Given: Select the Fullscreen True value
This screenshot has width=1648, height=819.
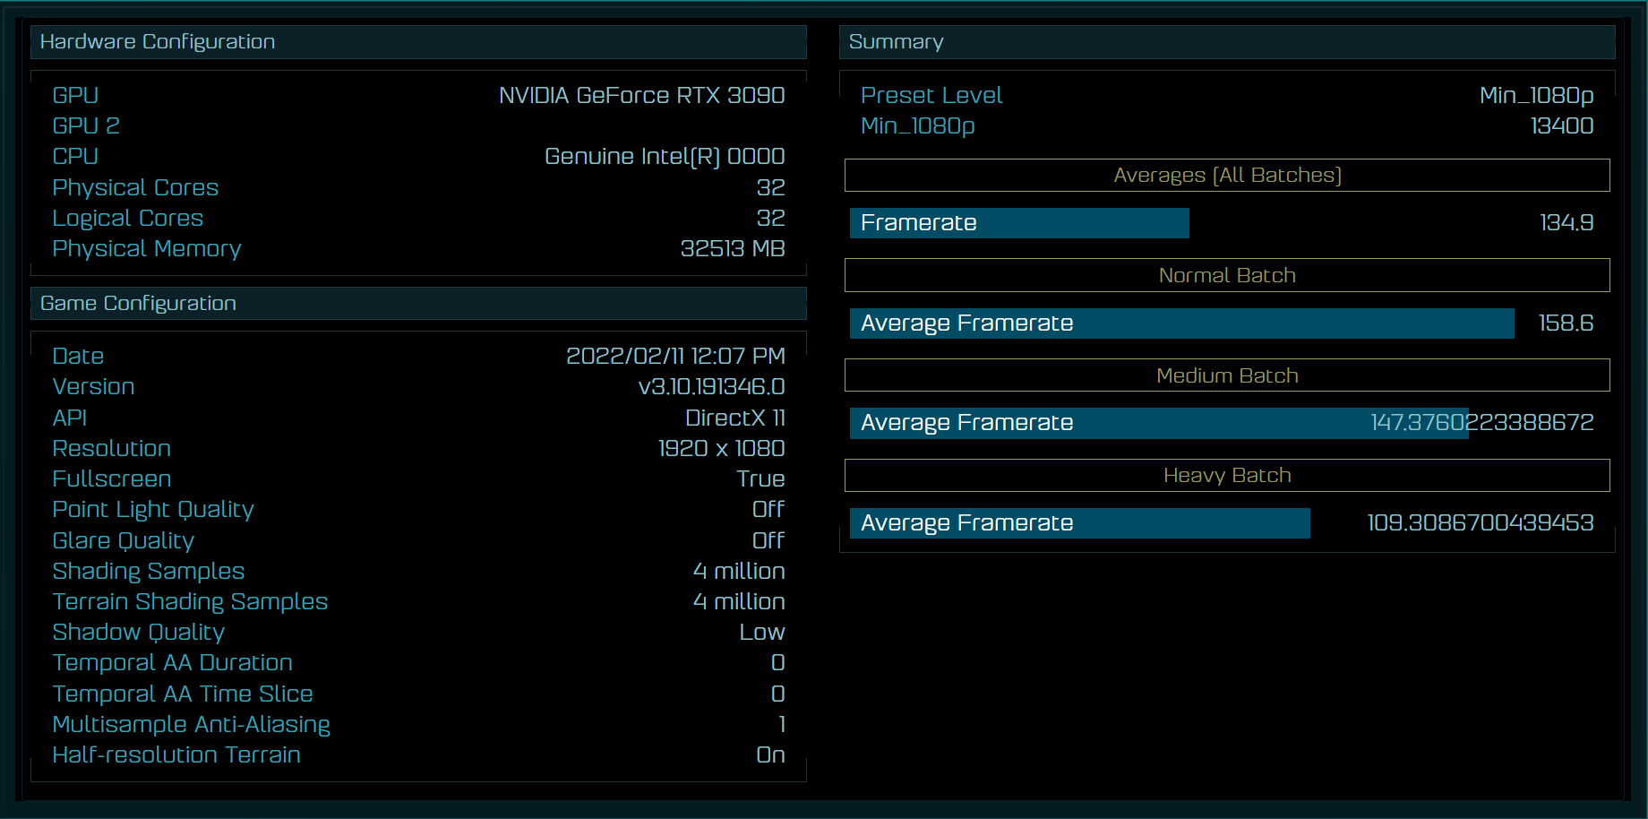Looking at the screenshot, I should click(760, 479).
